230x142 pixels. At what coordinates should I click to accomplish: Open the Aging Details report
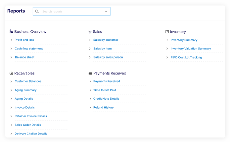(24, 99)
